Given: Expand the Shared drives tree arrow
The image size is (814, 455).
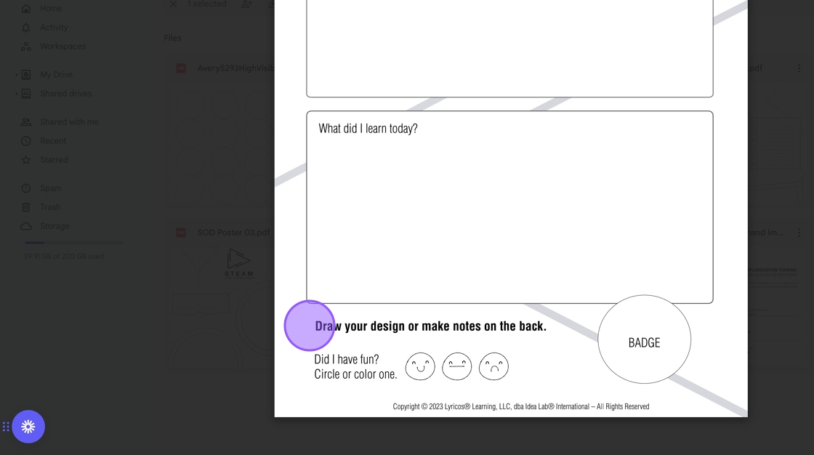Looking at the screenshot, I should point(16,94).
